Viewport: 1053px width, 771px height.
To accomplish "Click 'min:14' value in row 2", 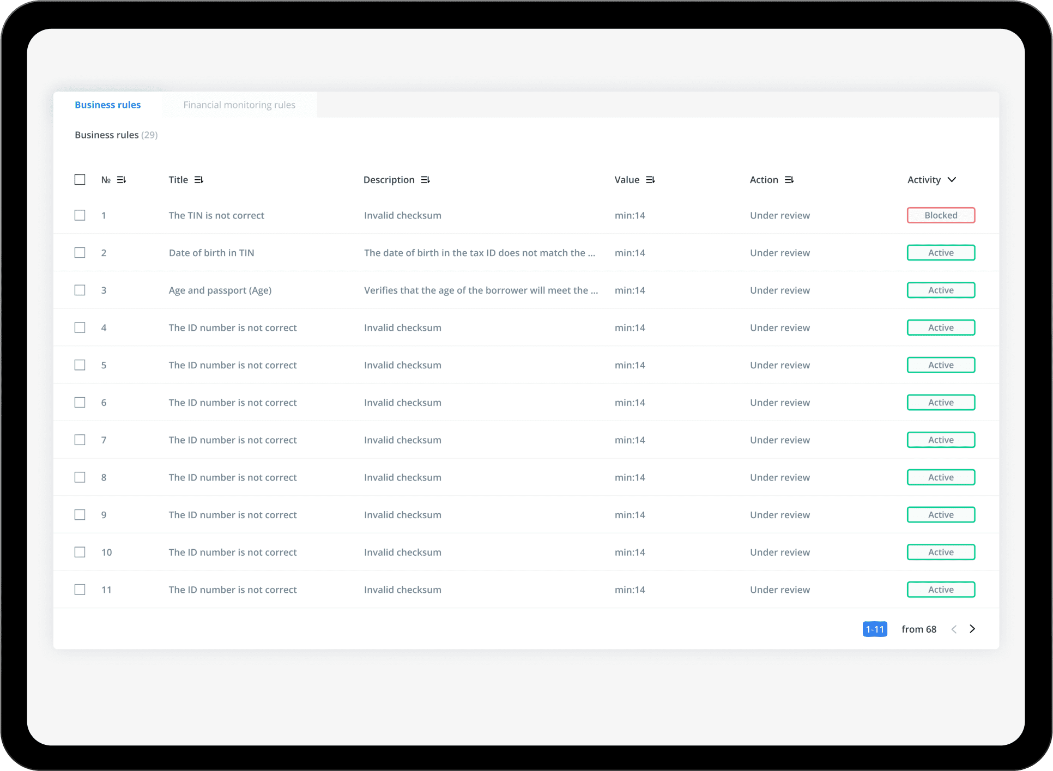I will (x=630, y=253).
